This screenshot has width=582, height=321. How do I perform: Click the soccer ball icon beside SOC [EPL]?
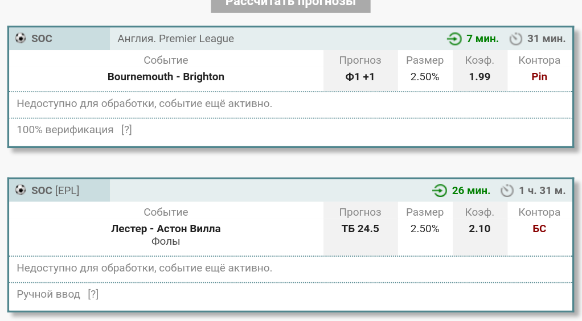pos(21,190)
